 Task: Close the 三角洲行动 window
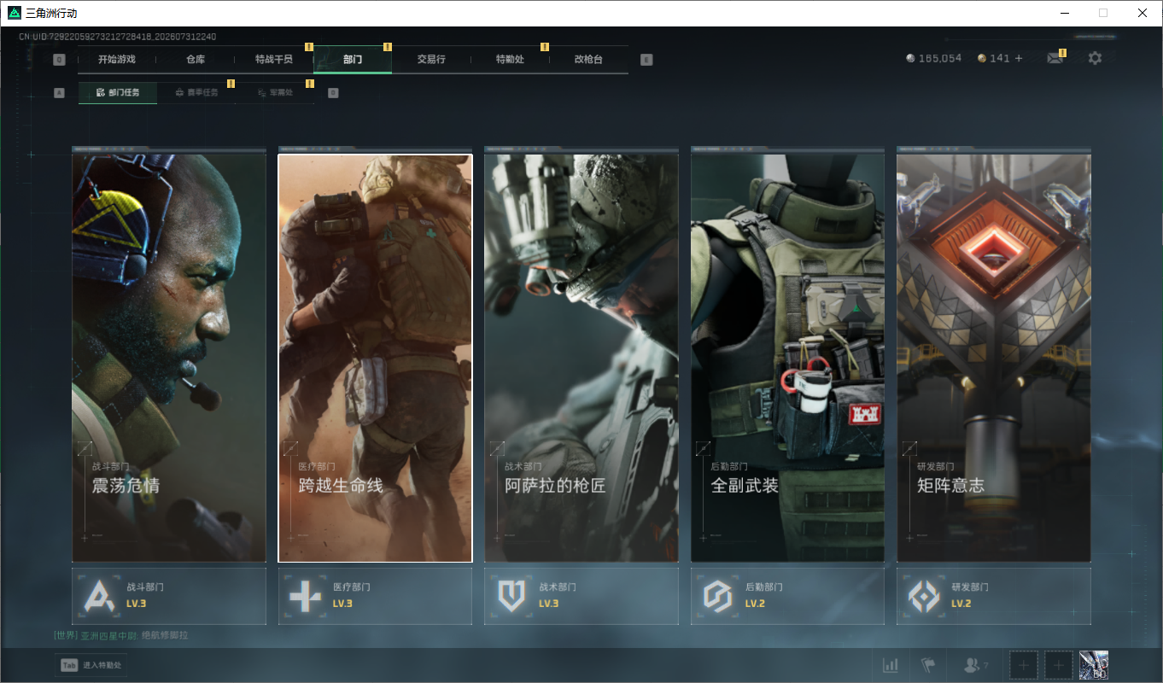(1143, 13)
